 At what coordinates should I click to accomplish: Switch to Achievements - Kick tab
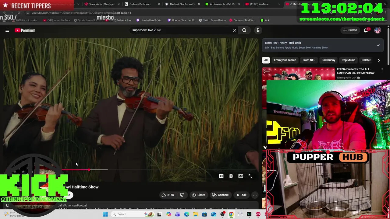point(222,4)
